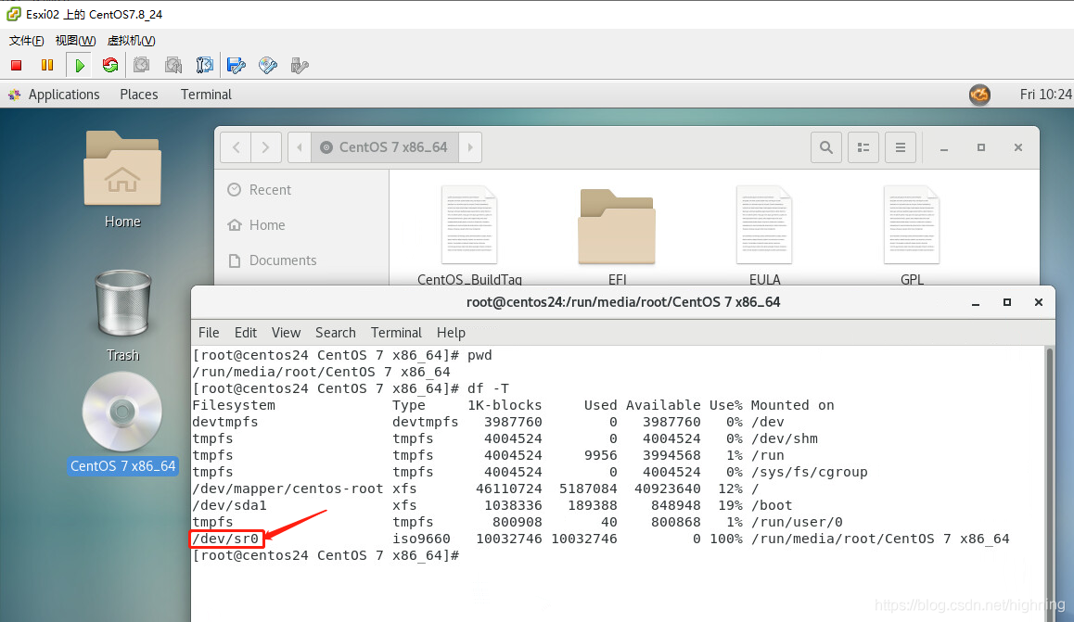
Task: Click left path-bar scroll arrow in file manager
Action: tap(300, 147)
